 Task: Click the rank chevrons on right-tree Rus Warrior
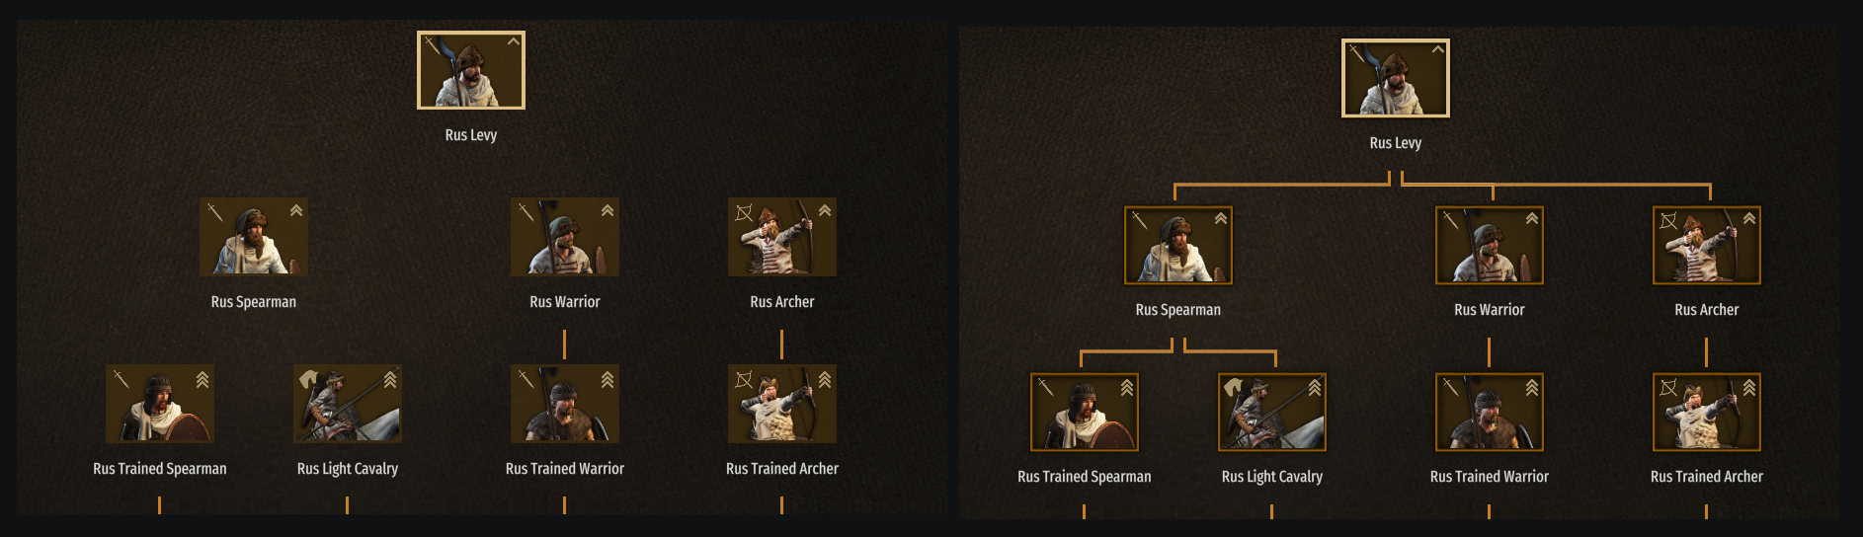(1532, 218)
